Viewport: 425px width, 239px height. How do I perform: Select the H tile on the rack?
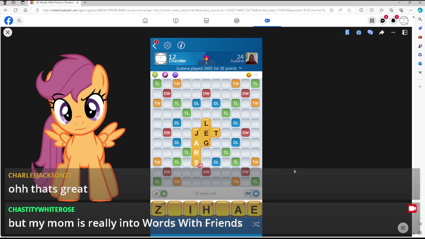click(x=206, y=209)
